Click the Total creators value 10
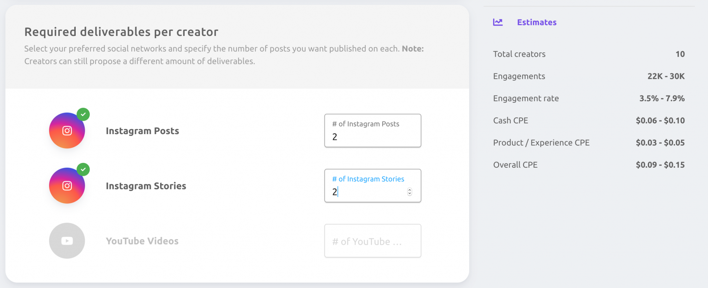 click(680, 54)
